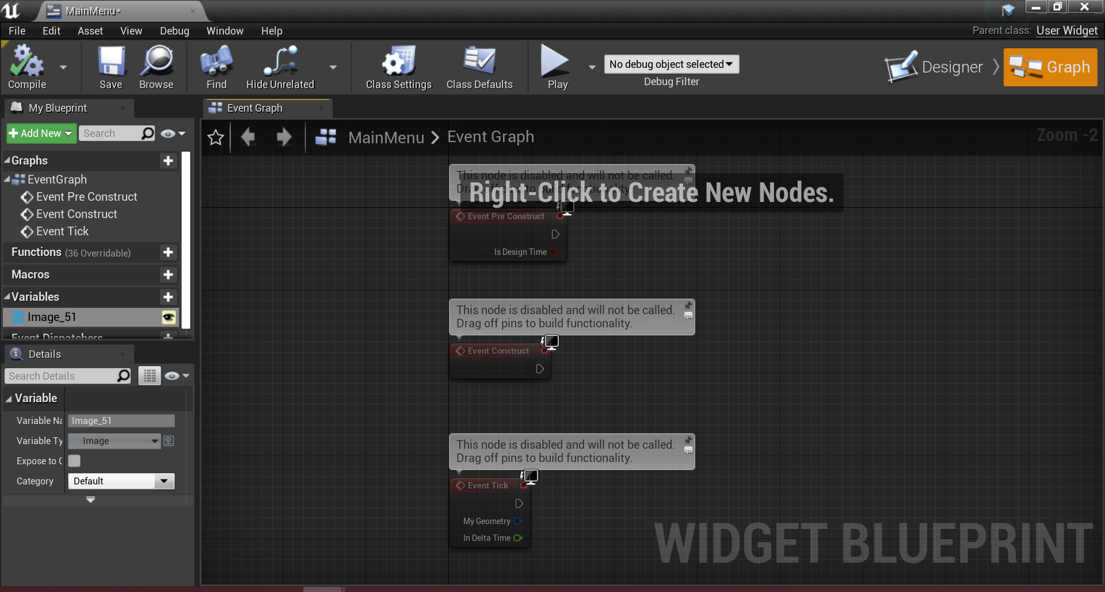The height and width of the screenshot is (592, 1105).
Task: Click the graph breadcrumb grid icon
Action: 326,137
